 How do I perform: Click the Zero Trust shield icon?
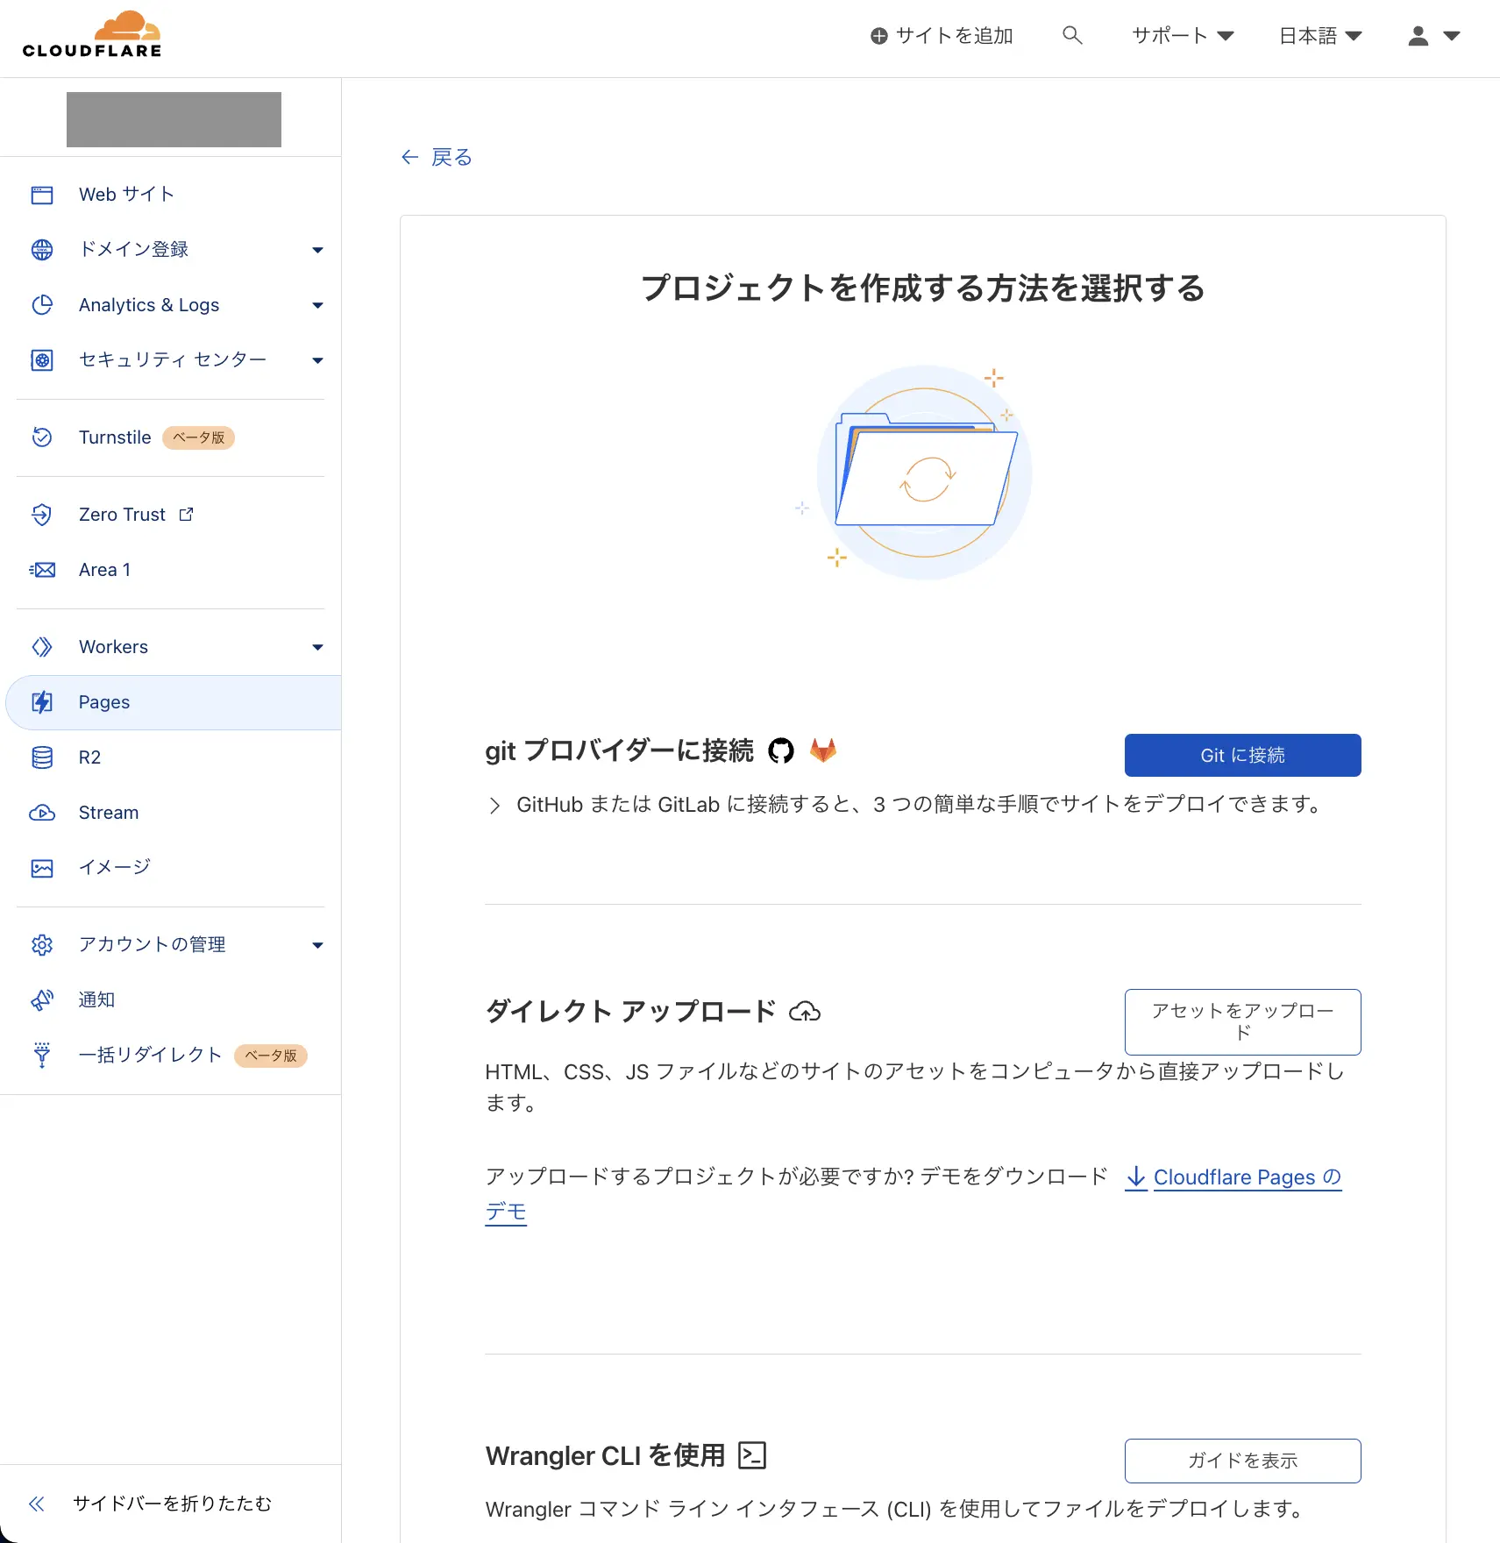point(42,515)
